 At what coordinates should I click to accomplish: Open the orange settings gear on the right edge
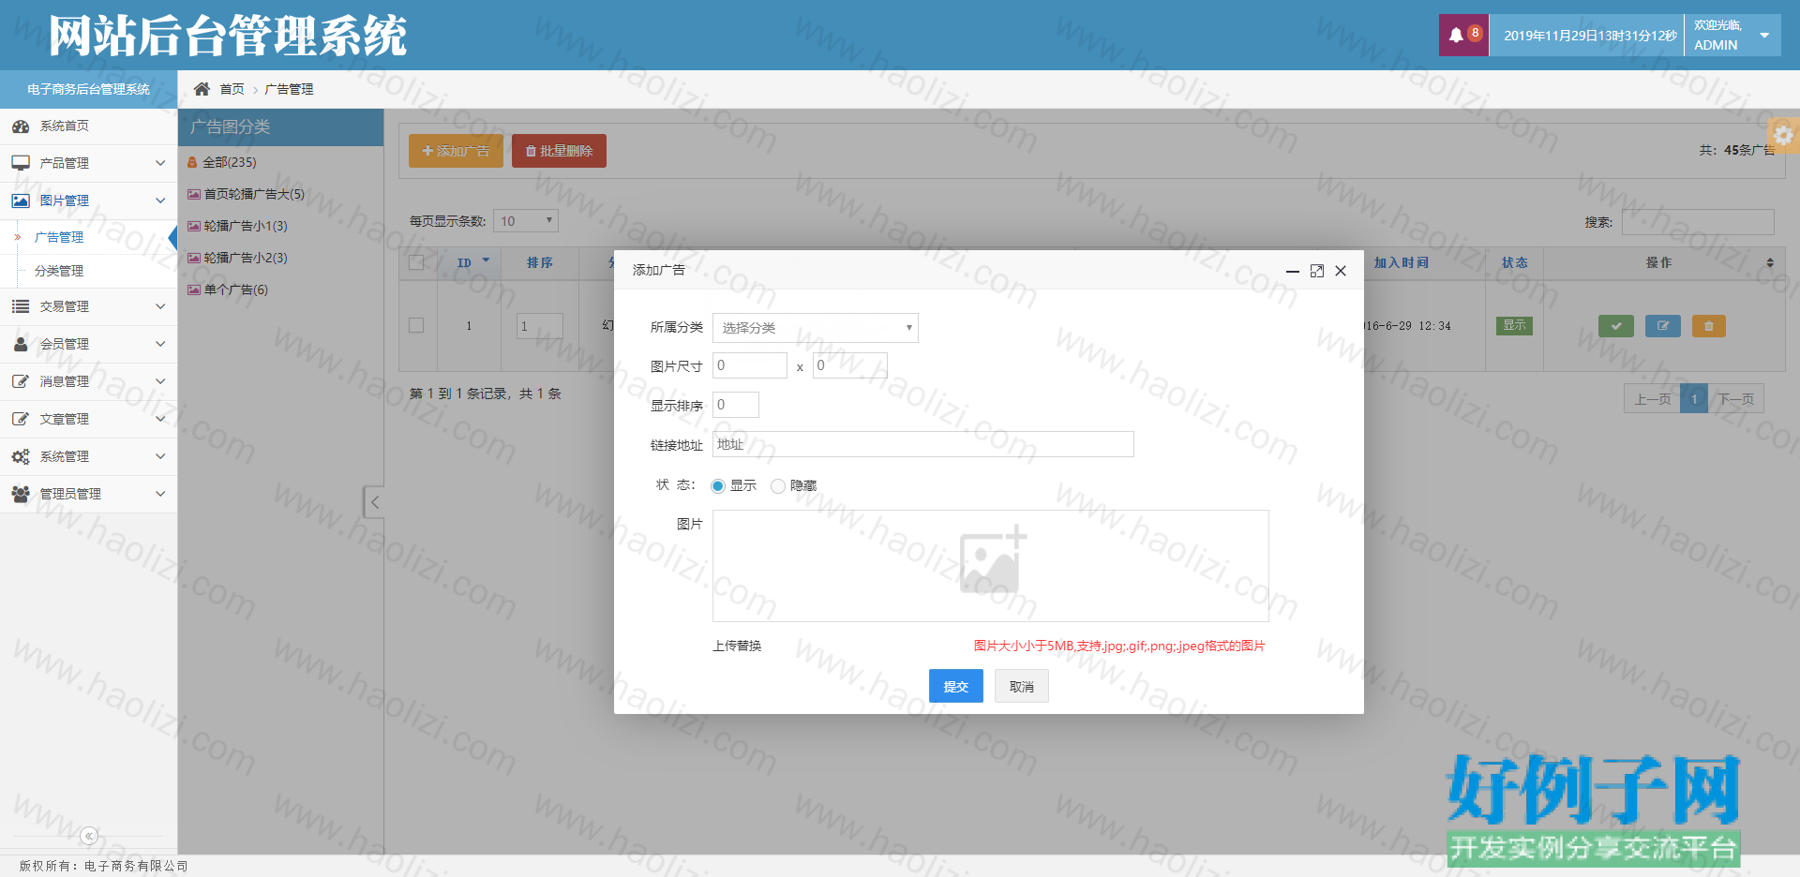pyautogui.click(x=1783, y=135)
